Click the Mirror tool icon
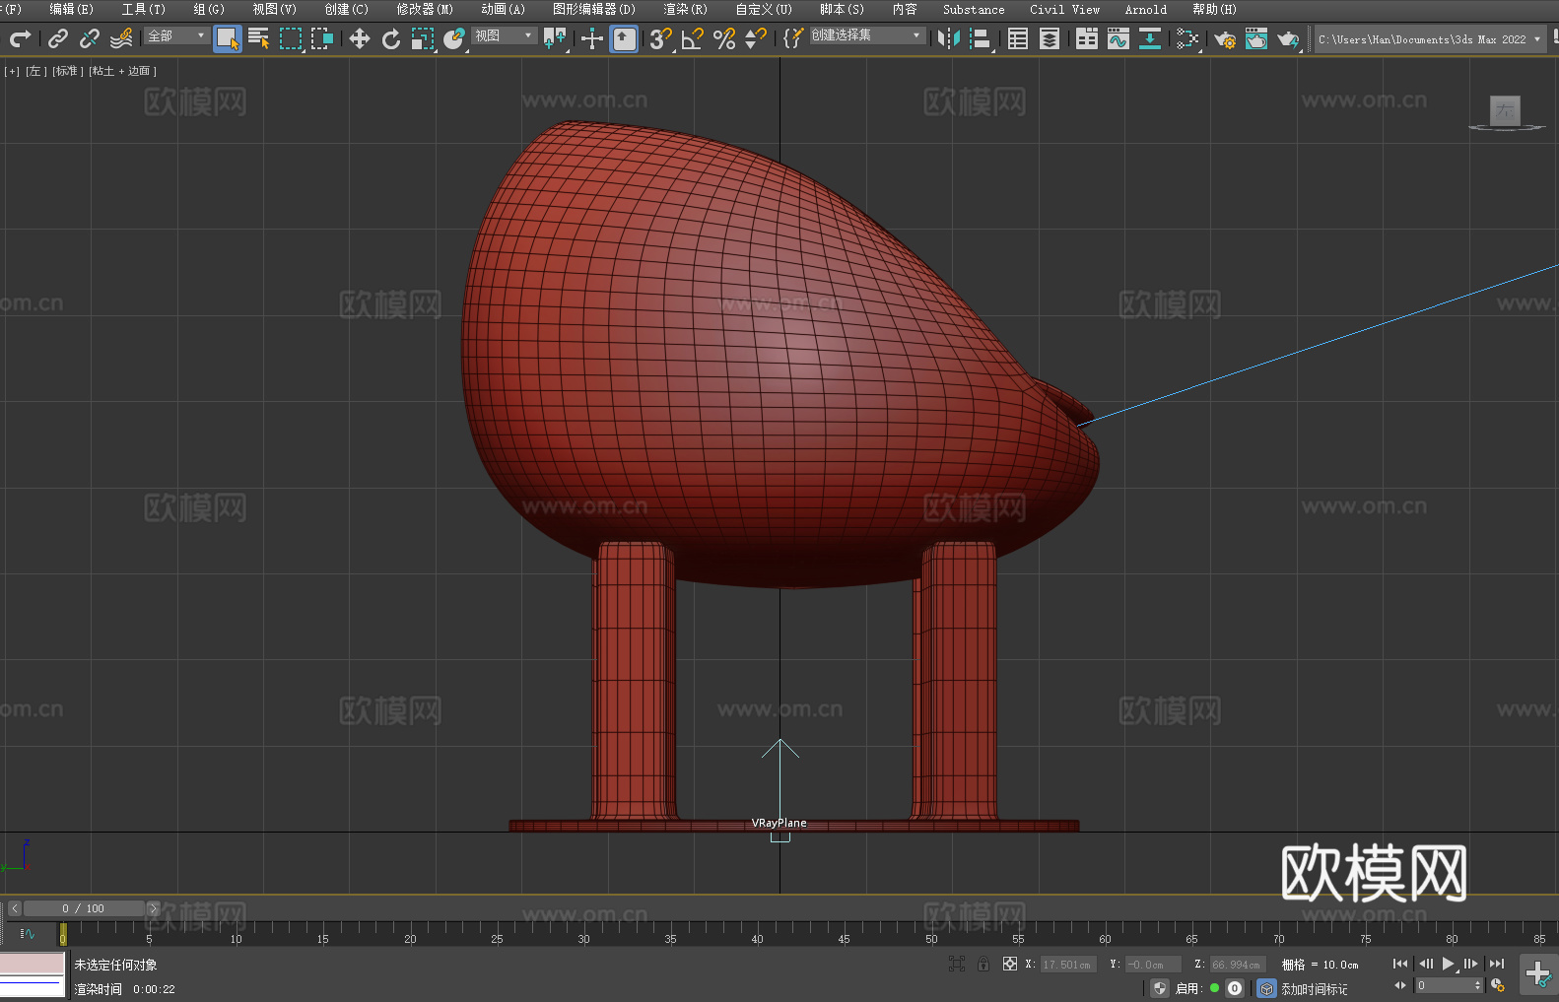Viewport: 1559px width, 1002px height. pos(949,38)
